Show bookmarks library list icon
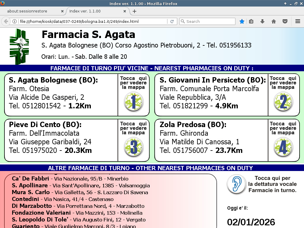This screenshot has height=228, width=304. pos(251,21)
